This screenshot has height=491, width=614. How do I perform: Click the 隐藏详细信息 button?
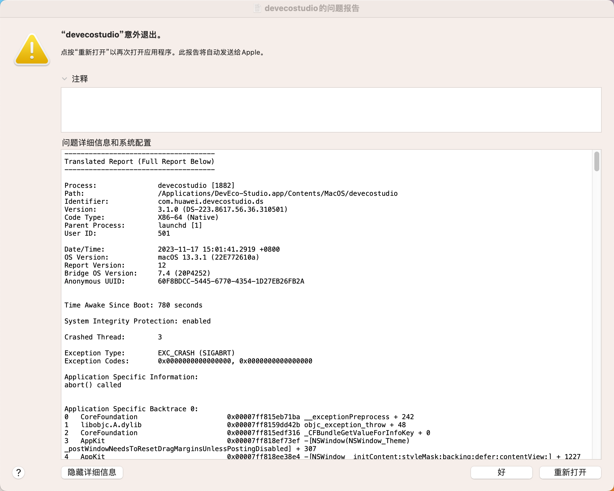(x=92, y=473)
